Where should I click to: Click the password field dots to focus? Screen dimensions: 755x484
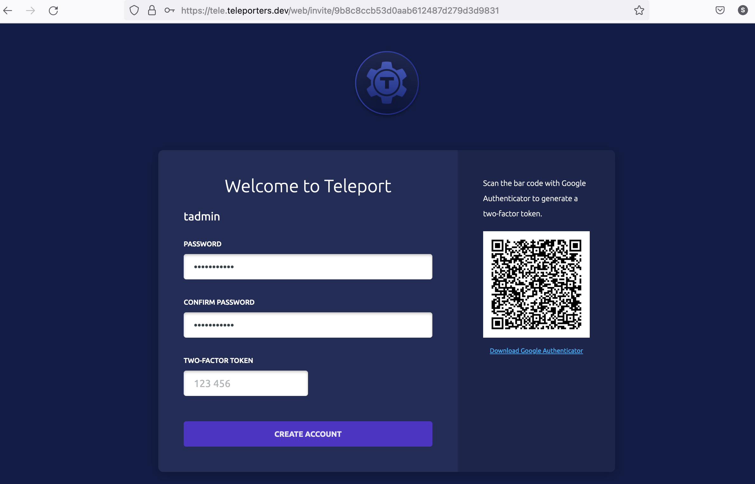(308, 266)
